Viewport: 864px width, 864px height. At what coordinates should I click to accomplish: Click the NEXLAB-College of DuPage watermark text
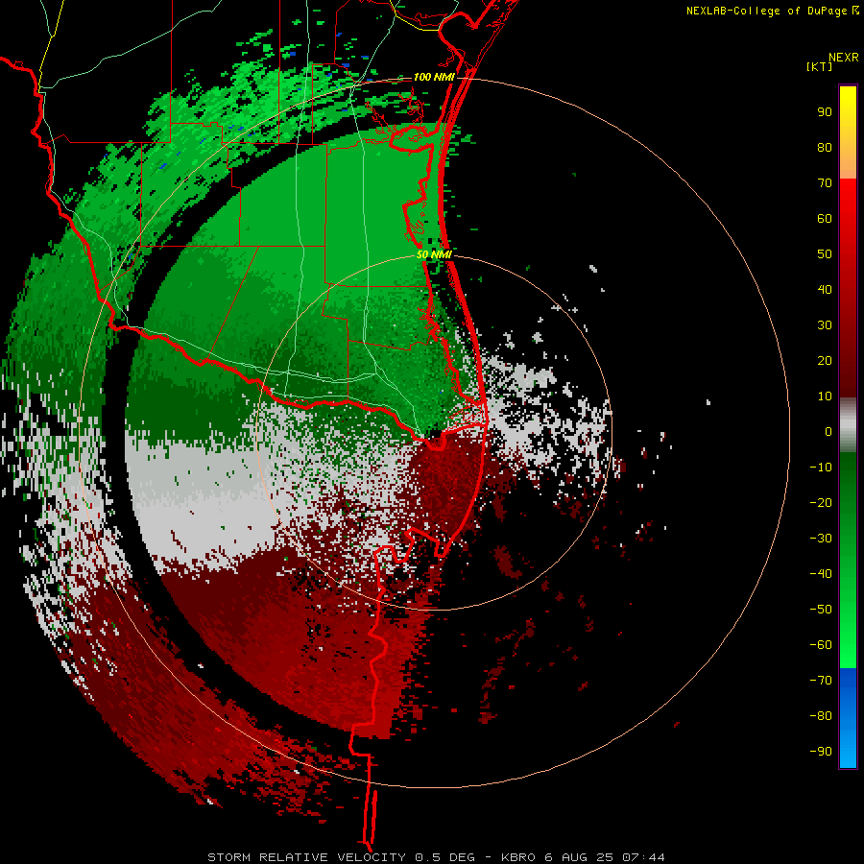coord(766,11)
